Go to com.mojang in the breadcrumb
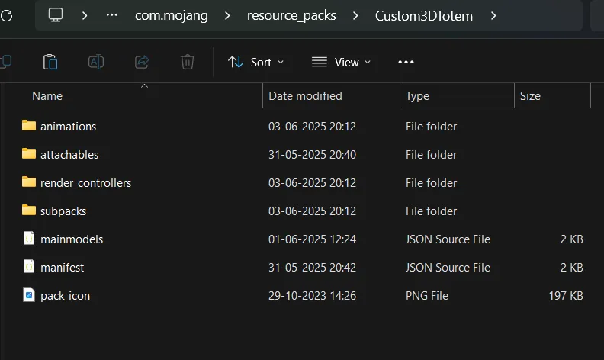Image resolution: width=604 pixels, height=360 pixels. point(172,16)
